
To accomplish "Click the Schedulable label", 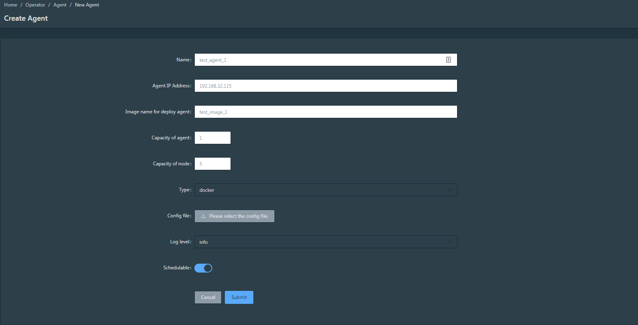I will tap(177, 268).
